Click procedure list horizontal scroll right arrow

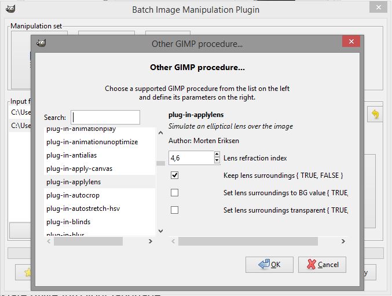pos(150,241)
